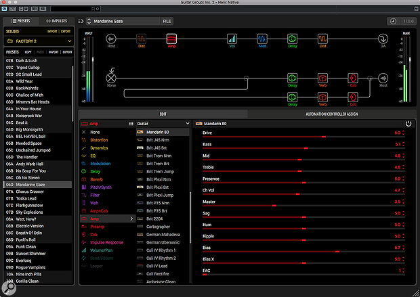
Task: Expand the Amp category submenu arrow
Action: pyautogui.click(x=131, y=219)
